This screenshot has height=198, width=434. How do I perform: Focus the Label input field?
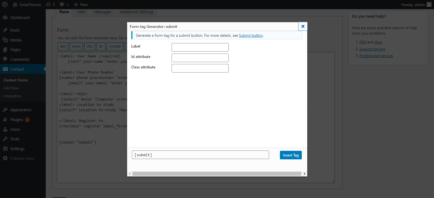click(200, 48)
